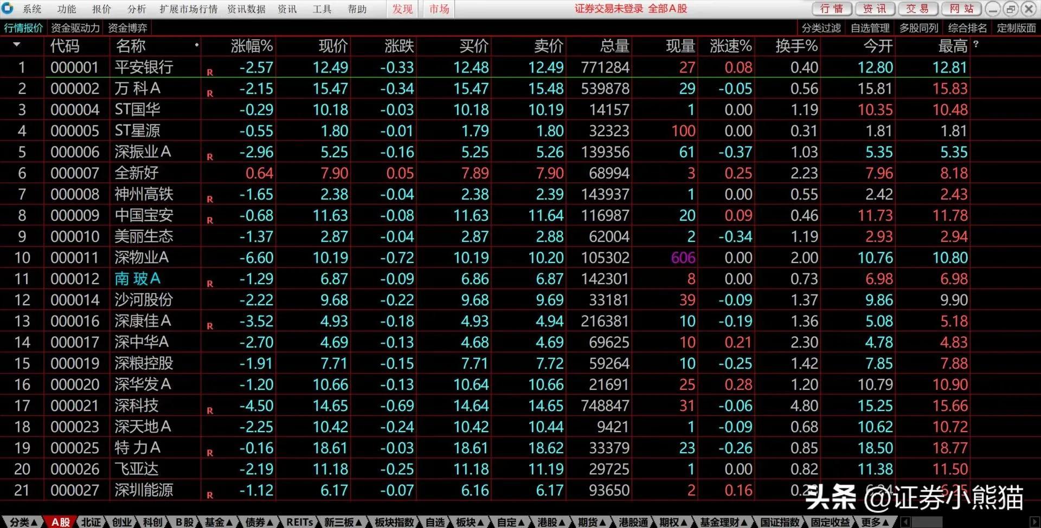Open the 工具 menu
The width and height of the screenshot is (1041, 528).
tap(322, 9)
